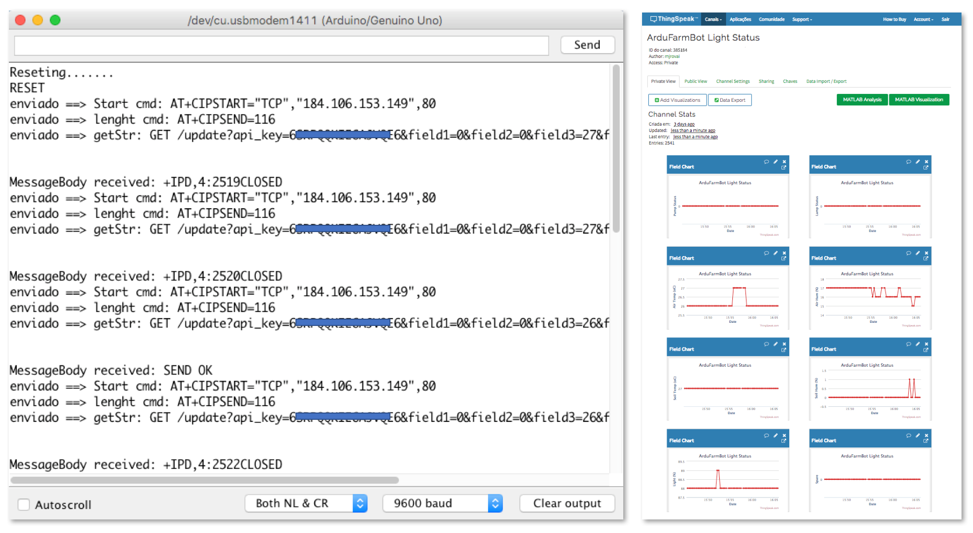The image size is (973, 533).
Task: Open the Data Import / Export tab
Action: [x=826, y=81]
